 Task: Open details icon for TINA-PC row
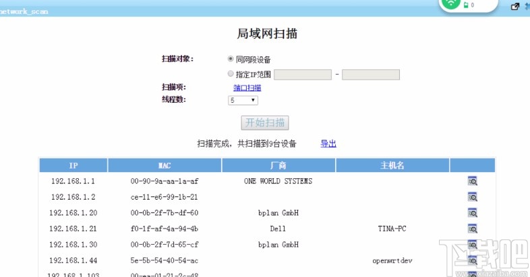click(x=472, y=229)
